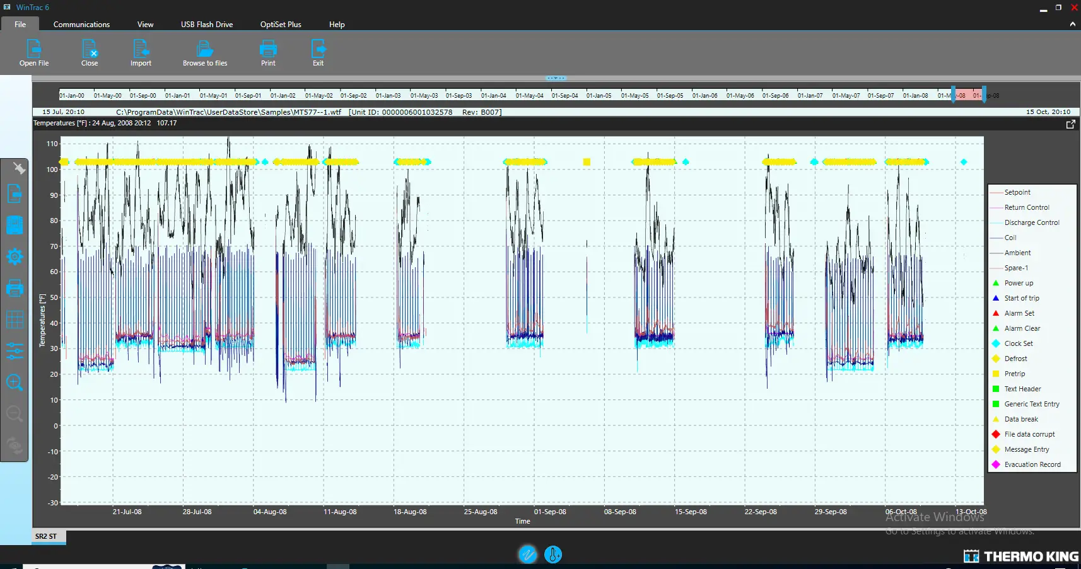
Task: Open the OptiSet Plus menu
Action: pos(280,24)
